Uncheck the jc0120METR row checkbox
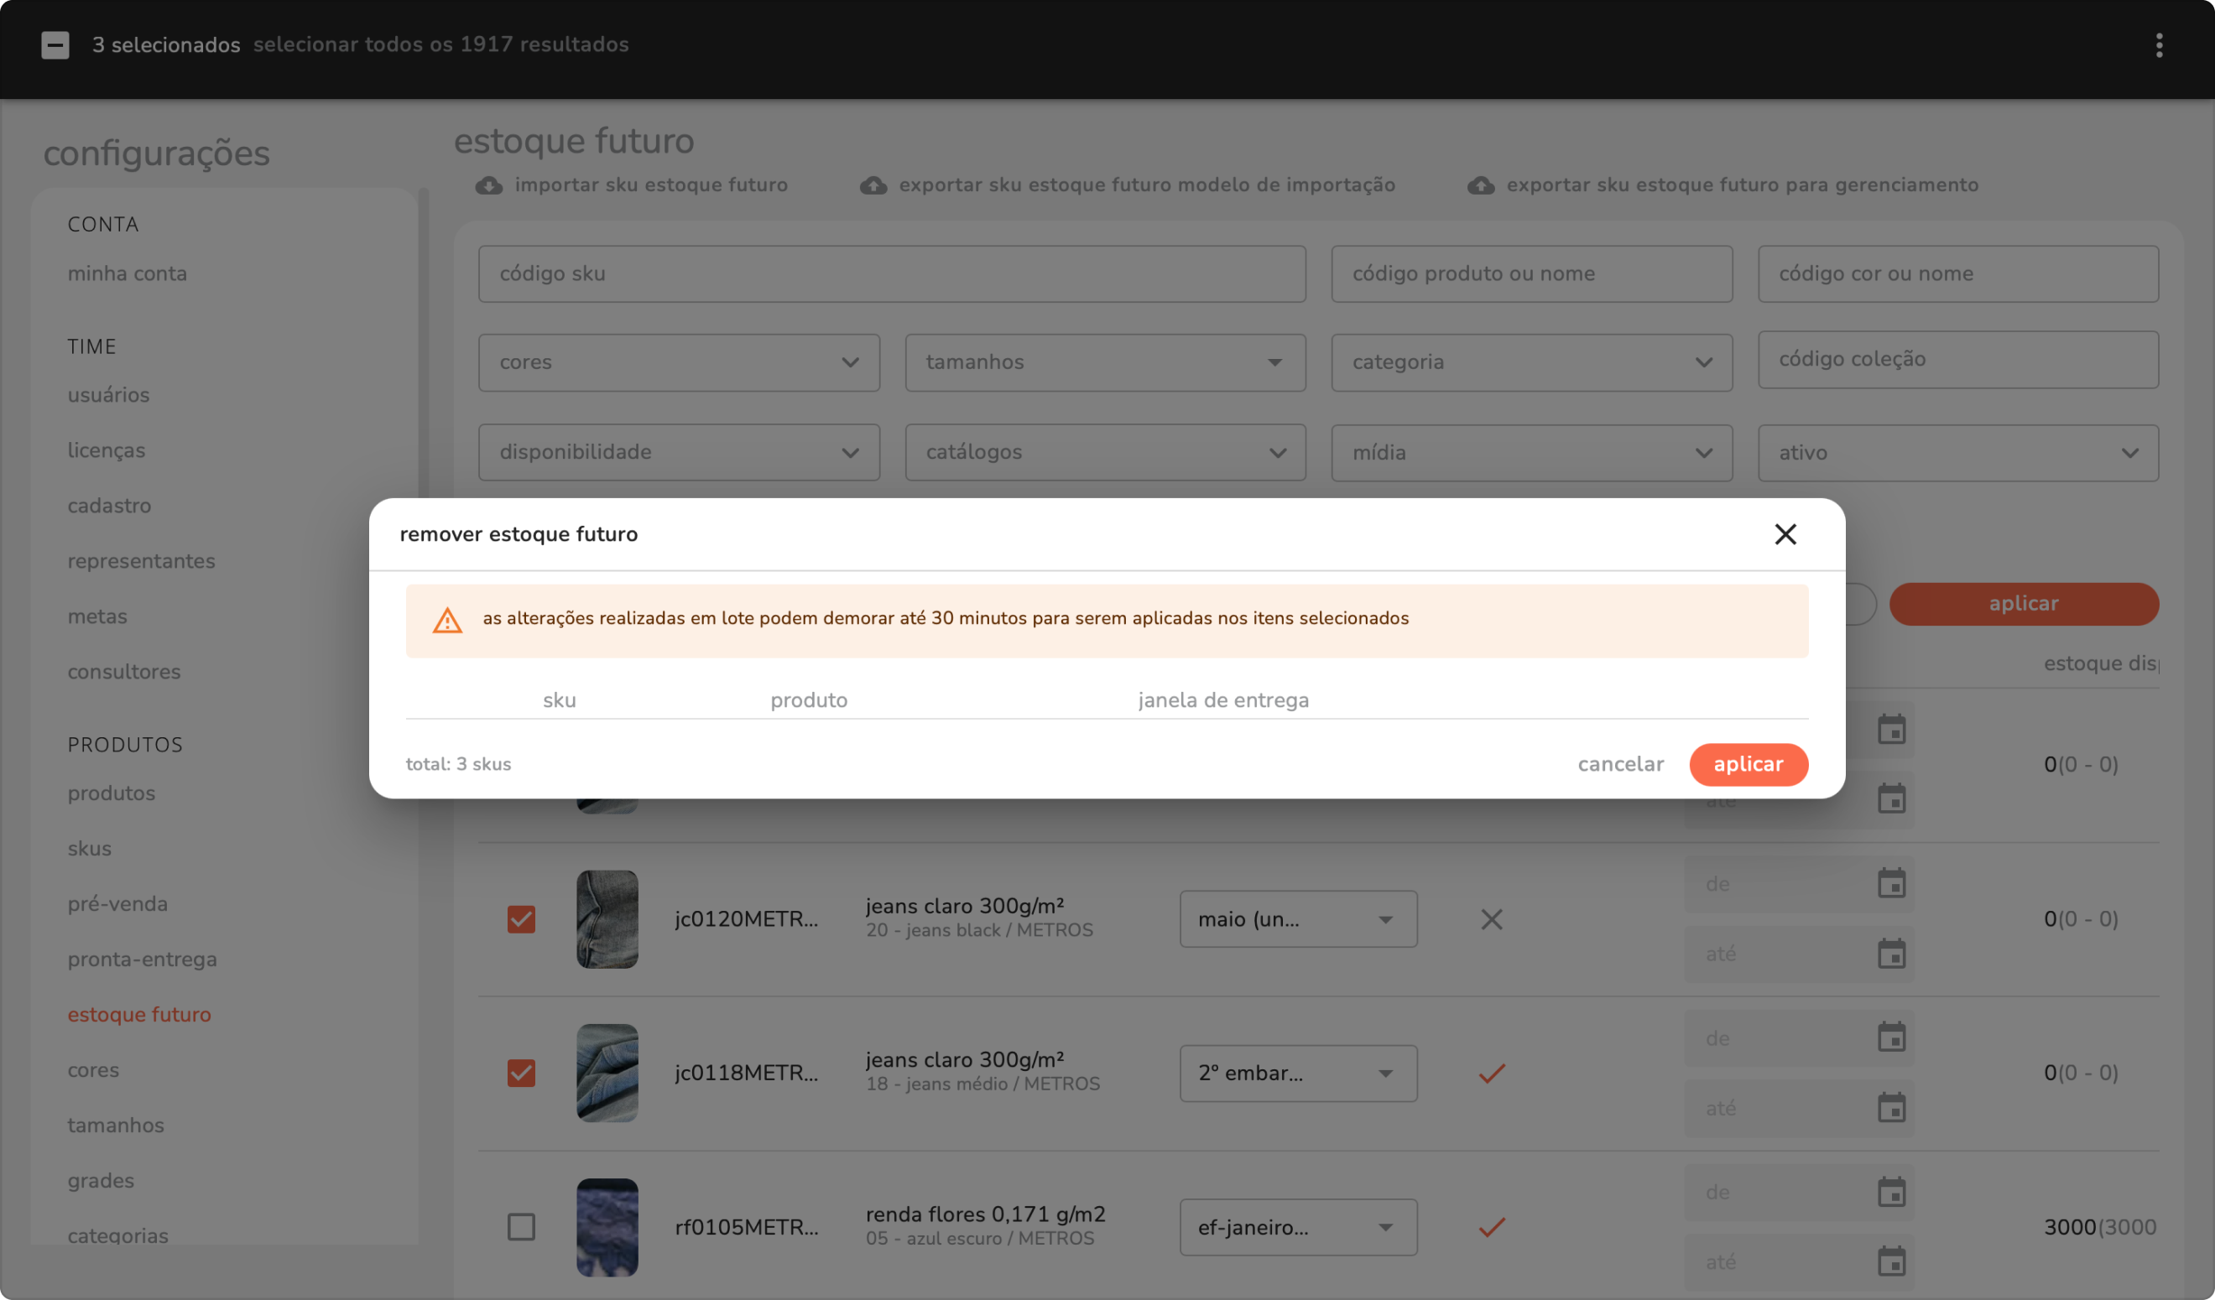Viewport: 2215px width, 1300px height. [521, 920]
